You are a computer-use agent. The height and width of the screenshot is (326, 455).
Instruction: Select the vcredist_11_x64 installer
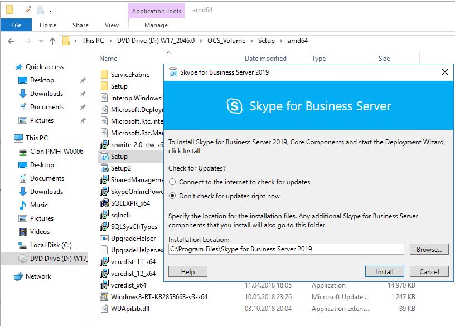click(133, 261)
